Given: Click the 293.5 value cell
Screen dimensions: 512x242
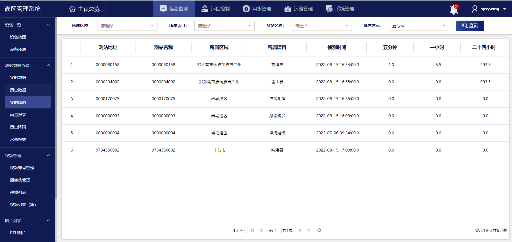Looking at the screenshot, I should (x=485, y=65).
